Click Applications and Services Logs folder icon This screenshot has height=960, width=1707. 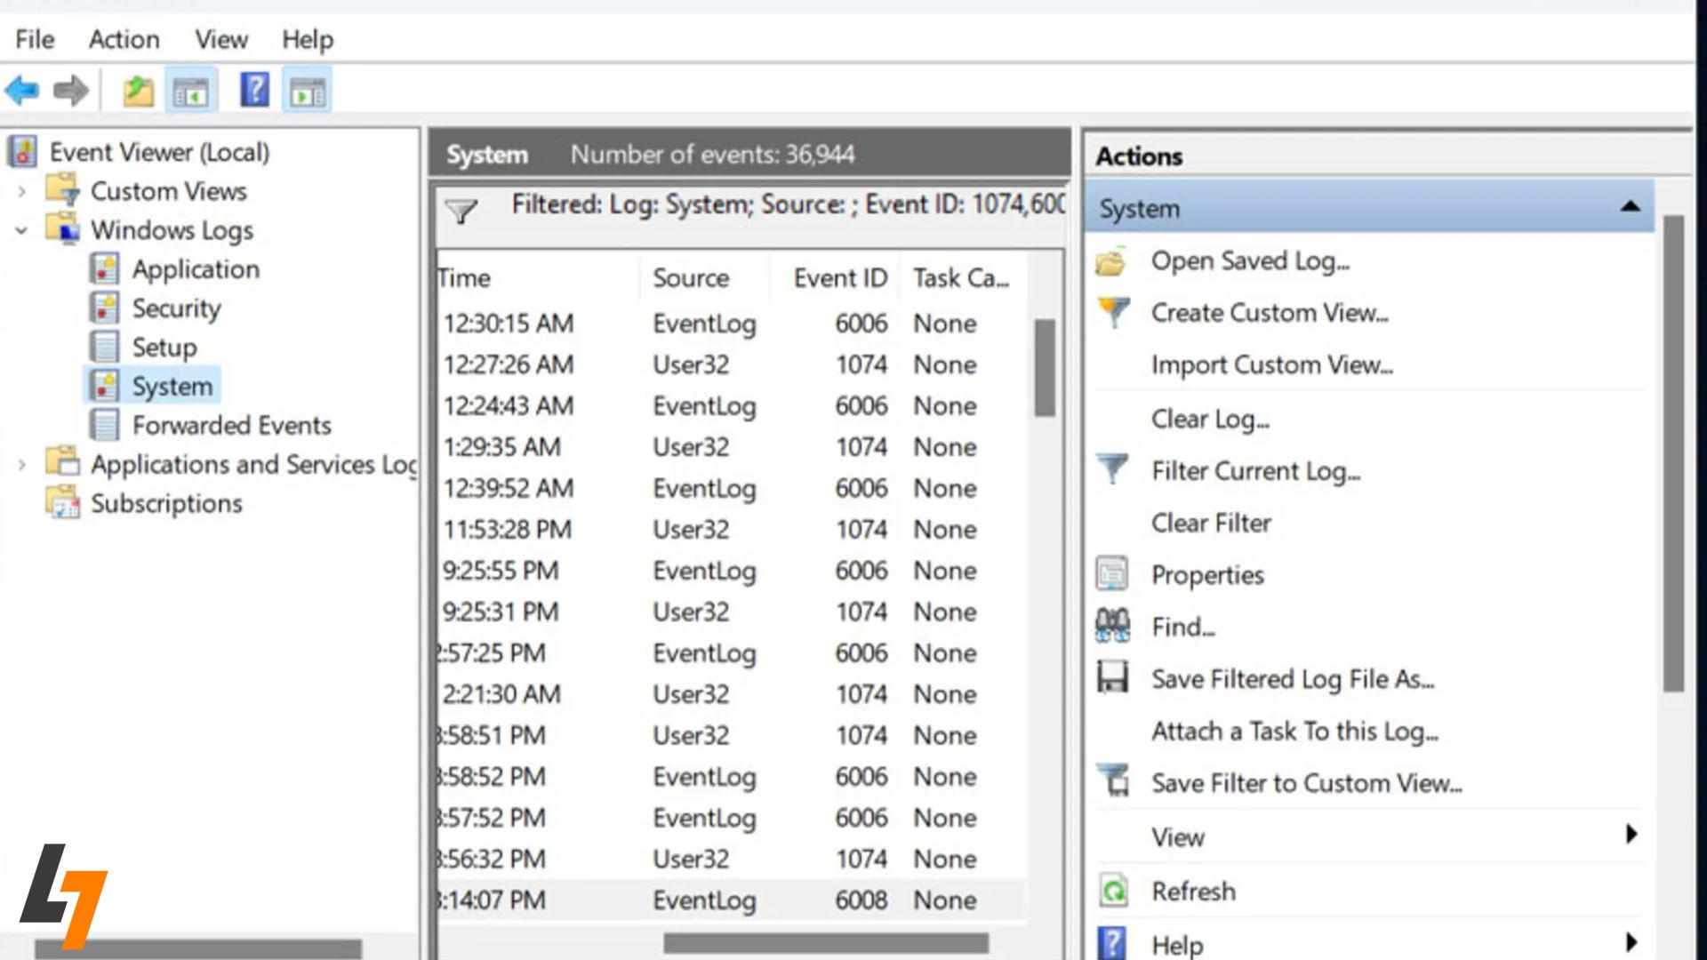coord(63,463)
